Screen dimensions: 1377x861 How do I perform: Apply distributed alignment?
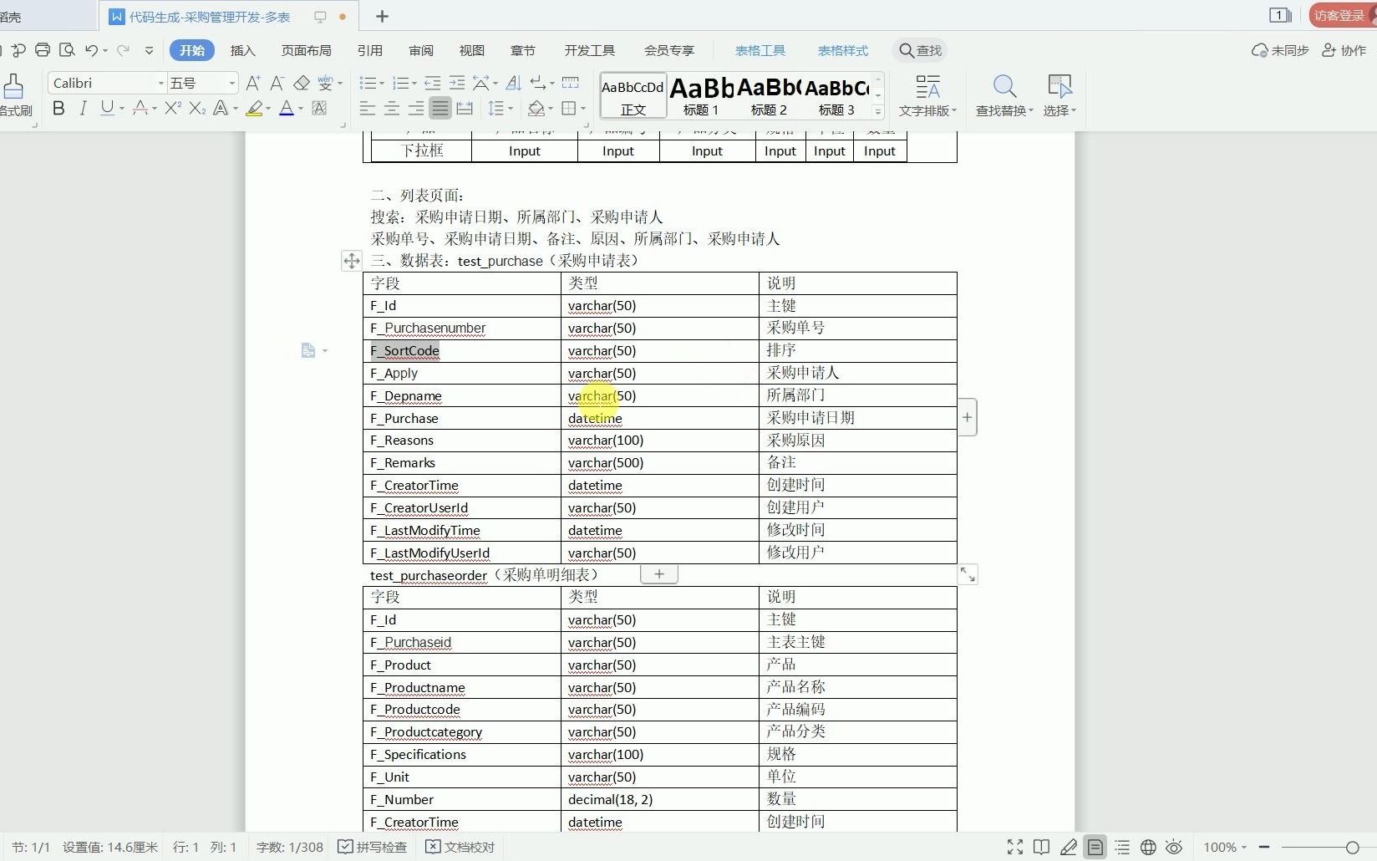(x=465, y=108)
